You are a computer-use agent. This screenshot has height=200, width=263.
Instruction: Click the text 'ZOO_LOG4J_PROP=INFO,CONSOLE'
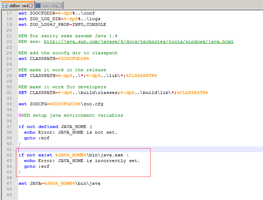68,24
